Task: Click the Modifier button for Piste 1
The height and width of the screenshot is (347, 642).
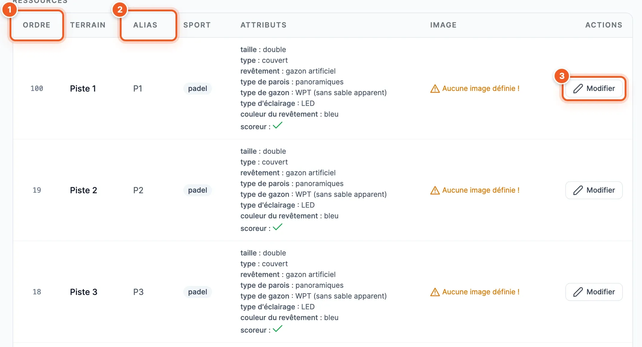Action: tap(594, 89)
